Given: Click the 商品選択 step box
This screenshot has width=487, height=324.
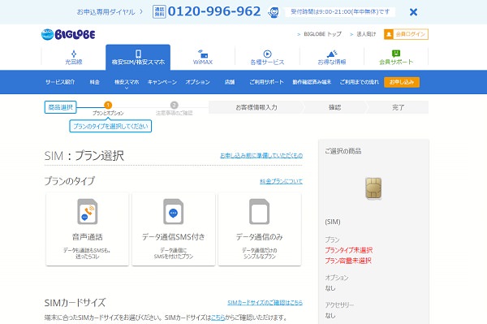Looking at the screenshot, I should [x=61, y=107].
